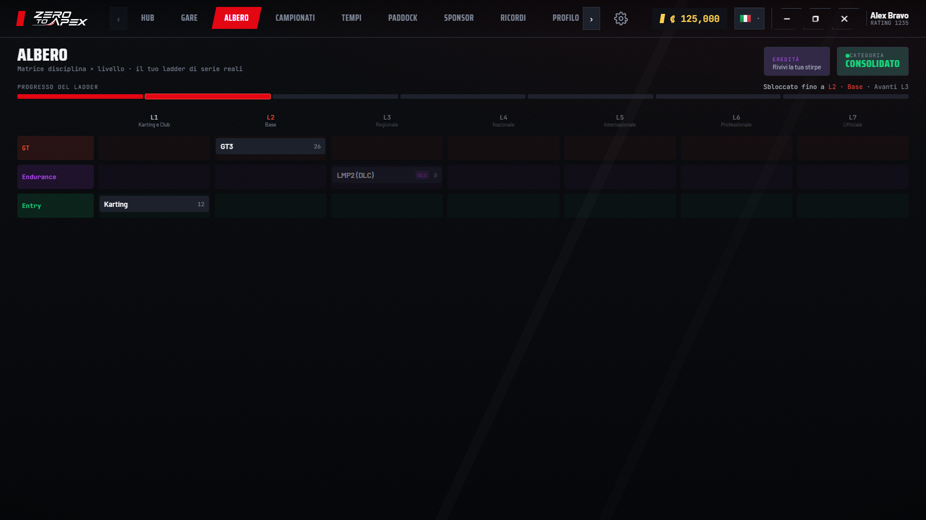Click the L7 Ufficiale column header
The height and width of the screenshot is (520, 926).
click(852, 121)
